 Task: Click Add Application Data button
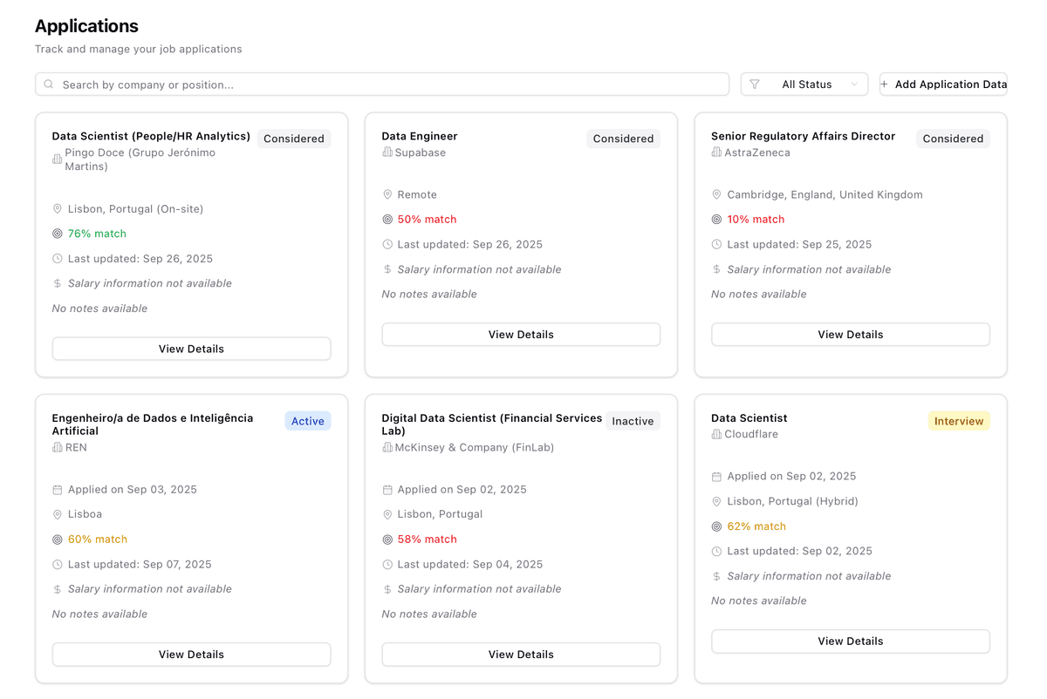coord(943,85)
